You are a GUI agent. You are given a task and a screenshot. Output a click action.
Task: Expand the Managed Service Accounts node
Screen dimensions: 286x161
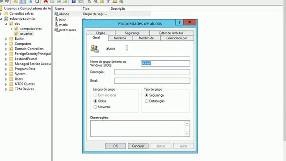6,64
